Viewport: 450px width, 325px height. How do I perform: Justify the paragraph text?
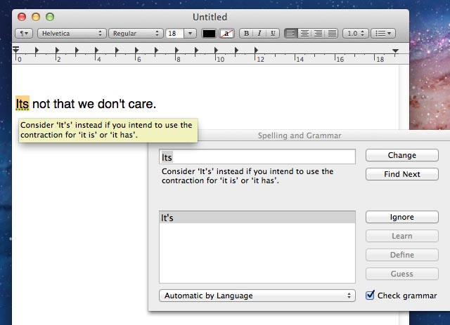331,33
